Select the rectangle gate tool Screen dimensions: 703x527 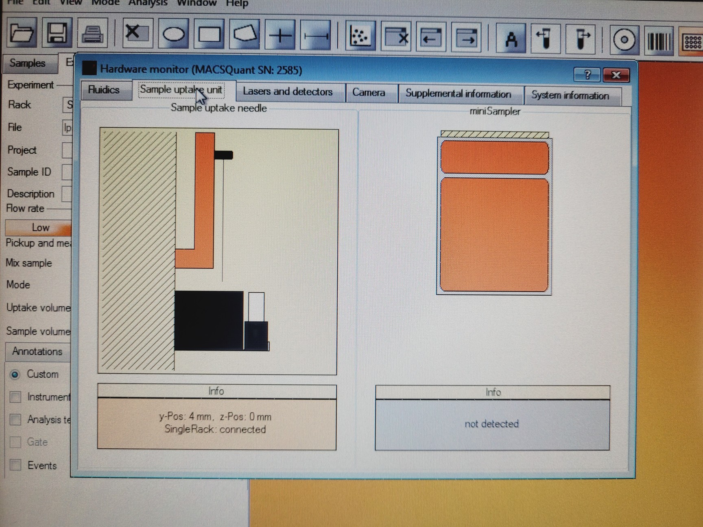(x=209, y=35)
